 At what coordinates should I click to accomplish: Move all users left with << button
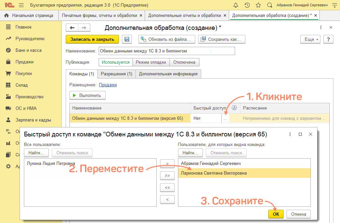167,187
